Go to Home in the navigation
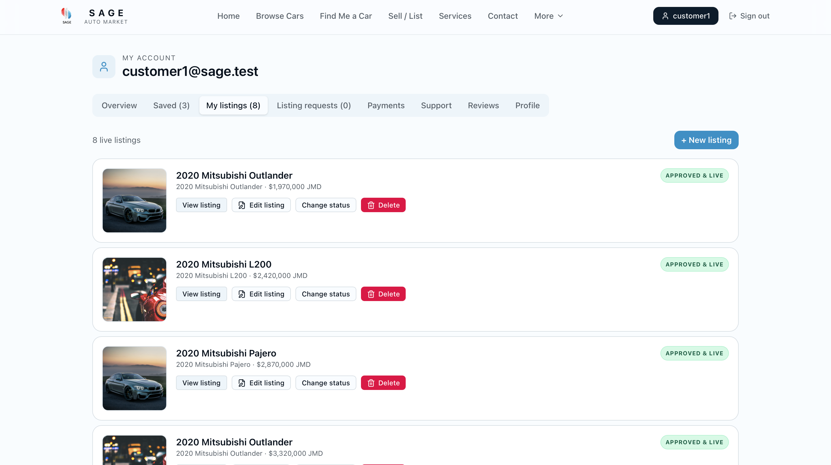The height and width of the screenshot is (465, 831). [x=229, y=16]
